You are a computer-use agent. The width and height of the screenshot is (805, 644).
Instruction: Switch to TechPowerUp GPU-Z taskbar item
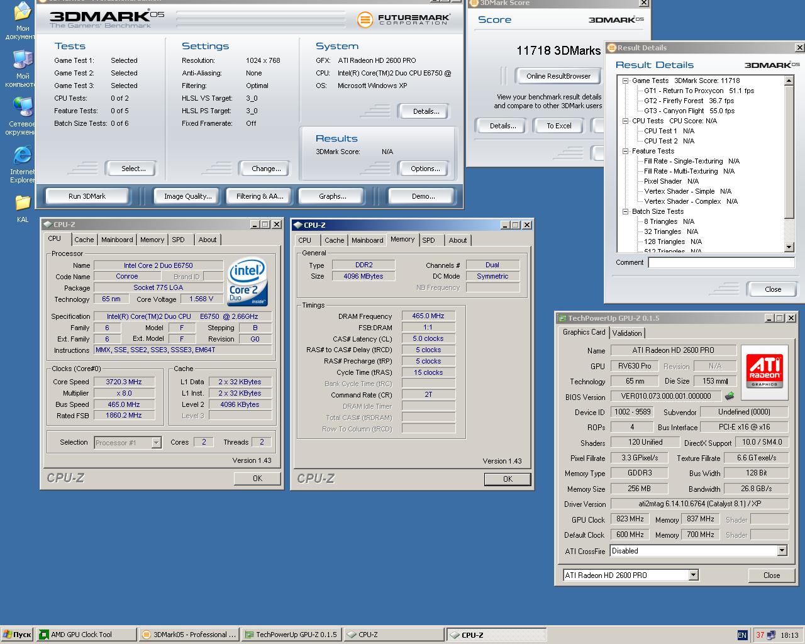point(291,635)
